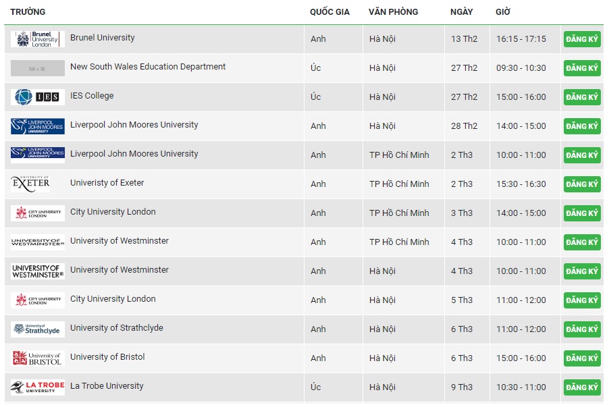The width and height of the screenshot is (609, 407).
Task: Open Liverpool John Moores link for TP Hồ Chí Minh
Action: point(134,154)
